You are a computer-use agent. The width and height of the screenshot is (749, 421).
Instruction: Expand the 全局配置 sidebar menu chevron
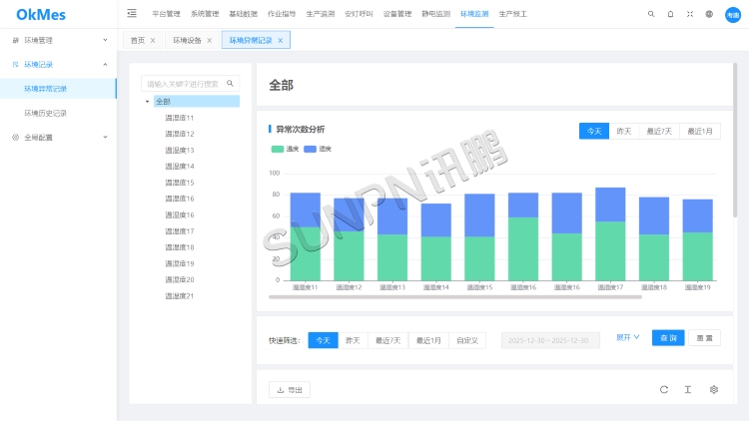(x=105, y=137)
